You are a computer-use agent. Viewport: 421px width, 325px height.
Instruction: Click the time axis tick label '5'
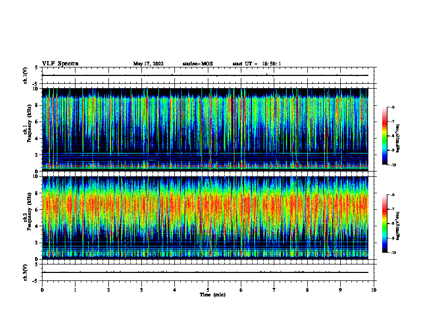pyautogui.click(x=208, y=290)
